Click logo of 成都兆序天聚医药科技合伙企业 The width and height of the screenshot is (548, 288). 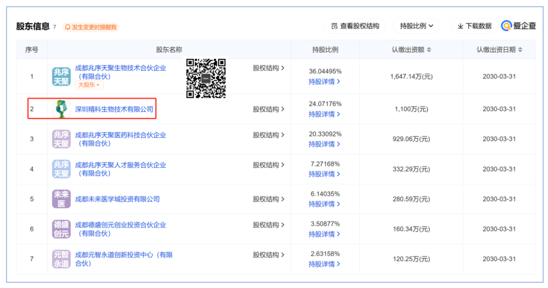pyautogui.click(x=61, y=139)
